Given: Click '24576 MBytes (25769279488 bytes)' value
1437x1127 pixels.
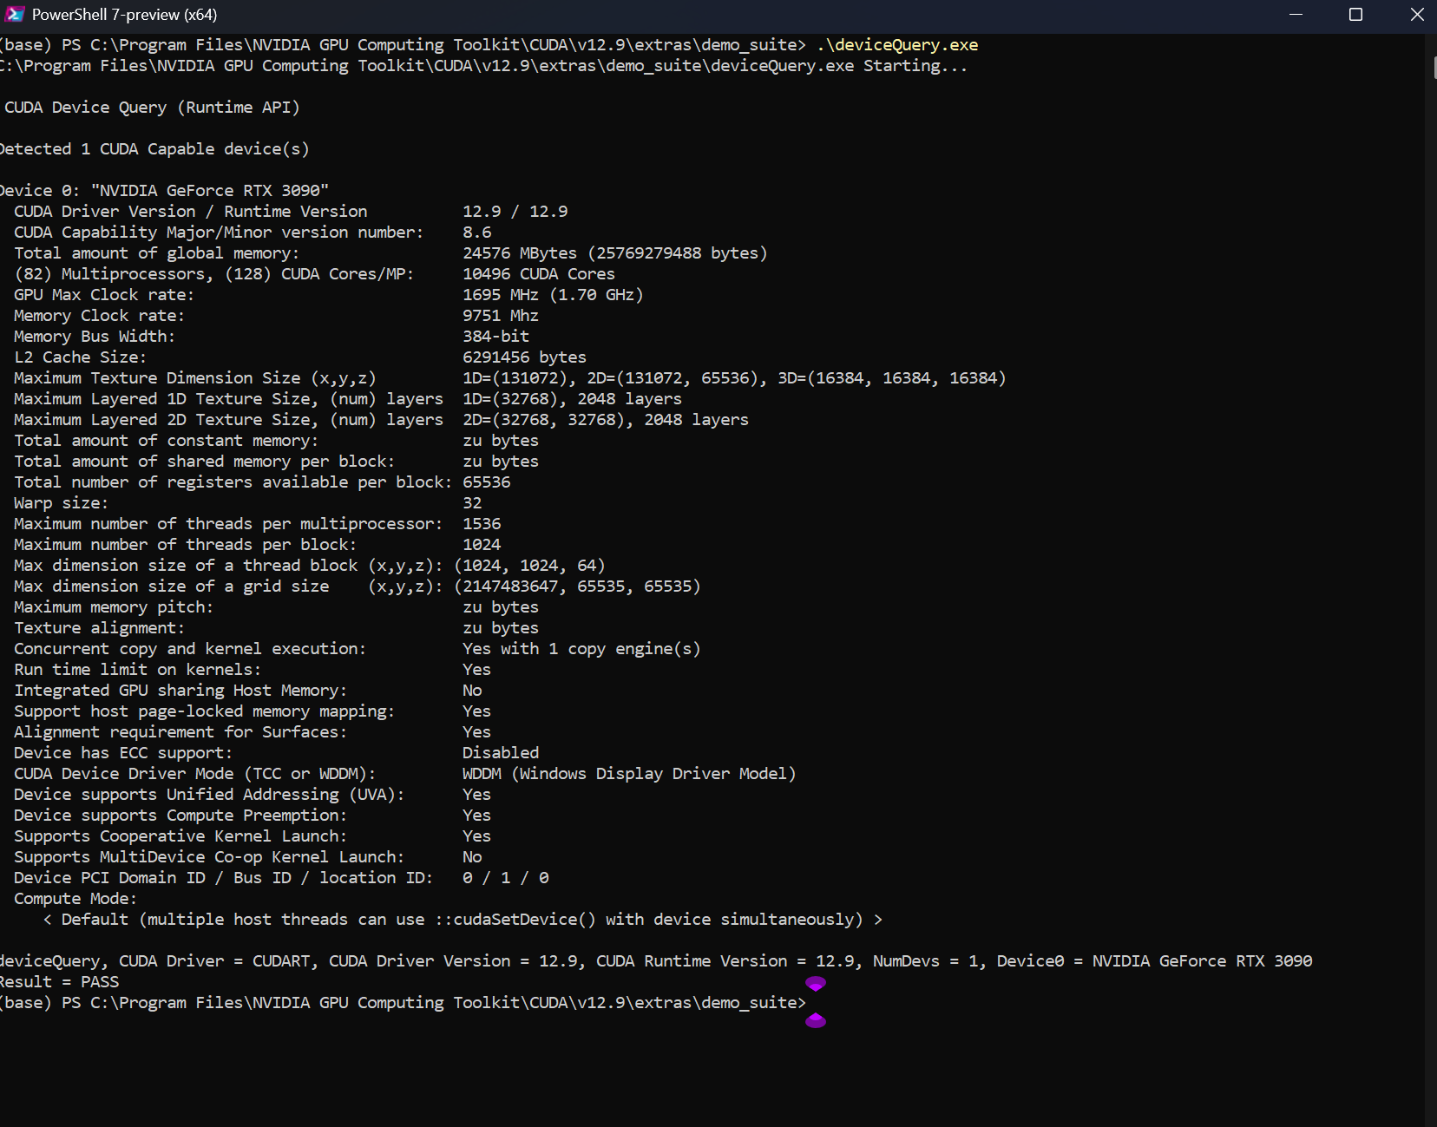Looking at the screenshot, I should (x=614, y=253).
